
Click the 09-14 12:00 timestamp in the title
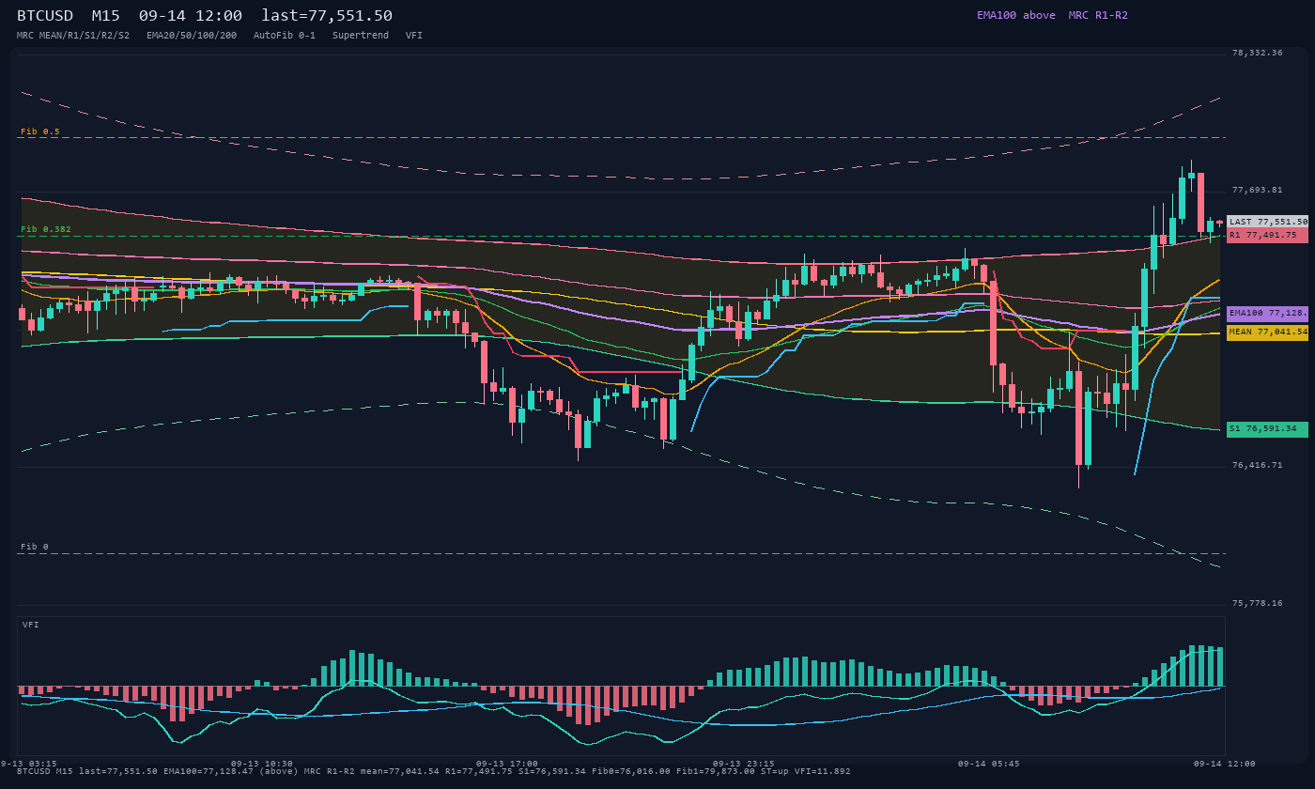point(190,16)
